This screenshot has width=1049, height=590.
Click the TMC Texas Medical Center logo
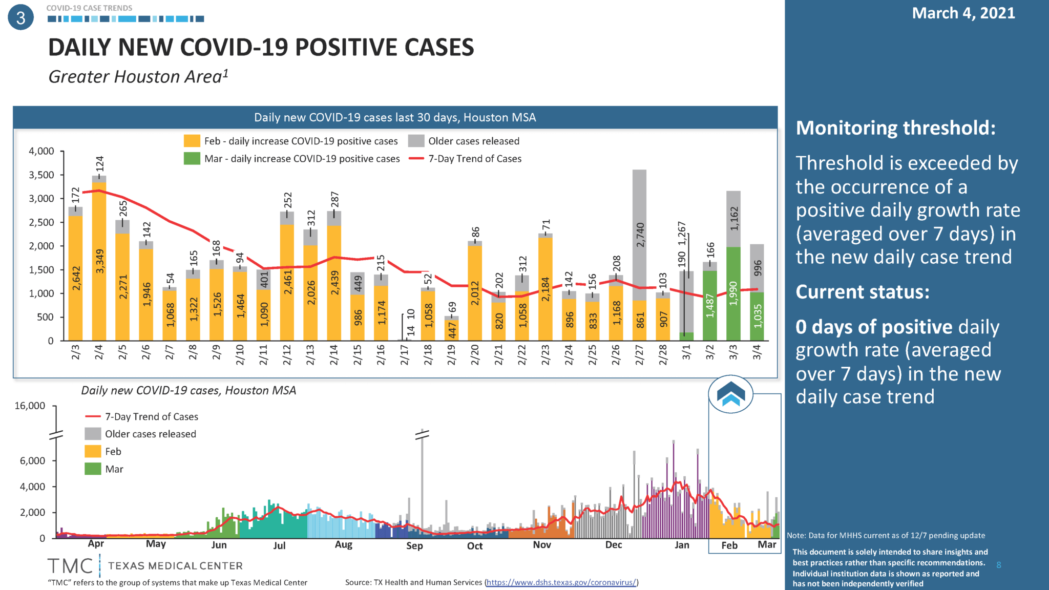coord(145,565)
